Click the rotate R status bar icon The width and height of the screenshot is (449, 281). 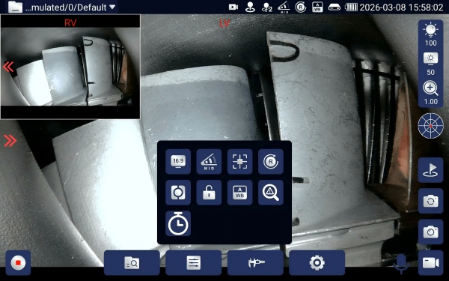301,7
